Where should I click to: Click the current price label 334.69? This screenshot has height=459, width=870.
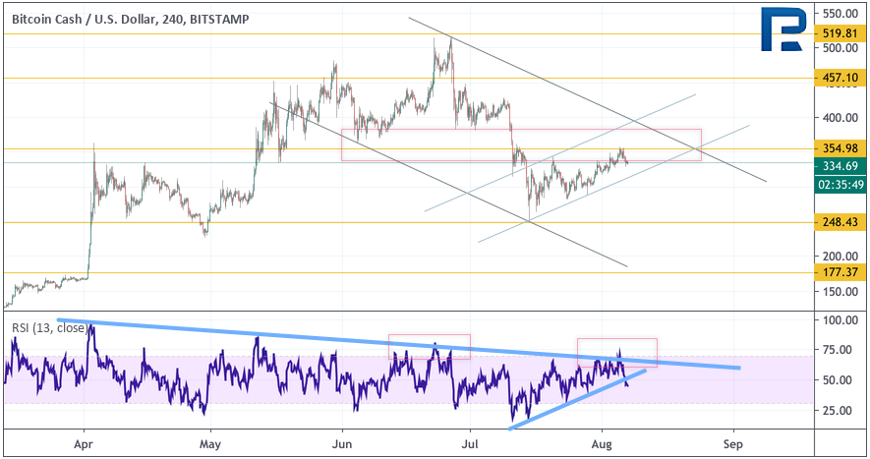(x=841, y=166)
